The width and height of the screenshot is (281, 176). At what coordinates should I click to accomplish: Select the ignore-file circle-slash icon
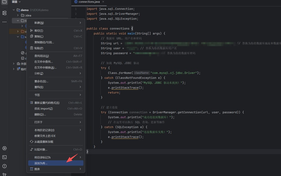tap(22, 53)
